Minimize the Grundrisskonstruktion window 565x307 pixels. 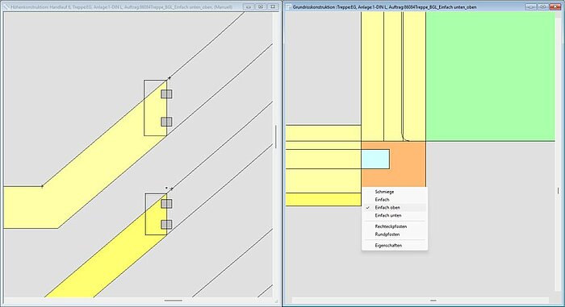[531, 6]
